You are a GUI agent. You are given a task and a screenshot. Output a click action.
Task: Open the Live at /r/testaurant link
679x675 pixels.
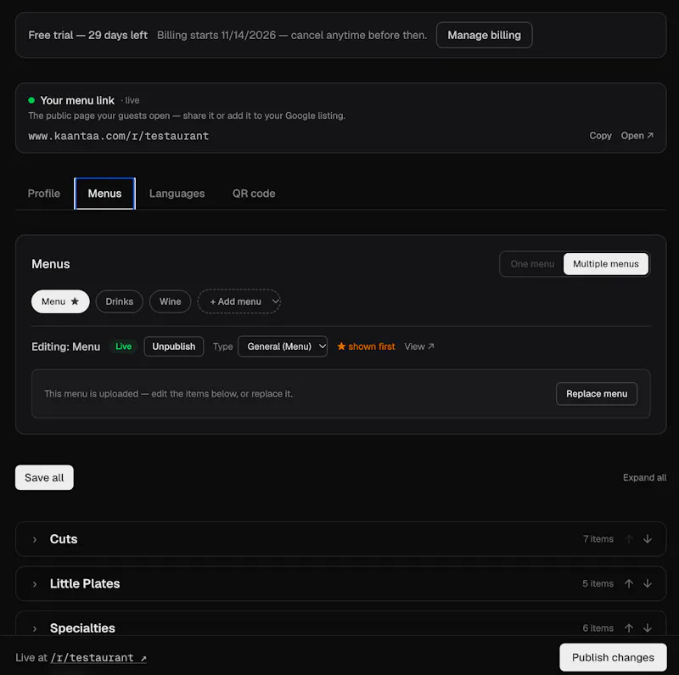coord(98,658)
